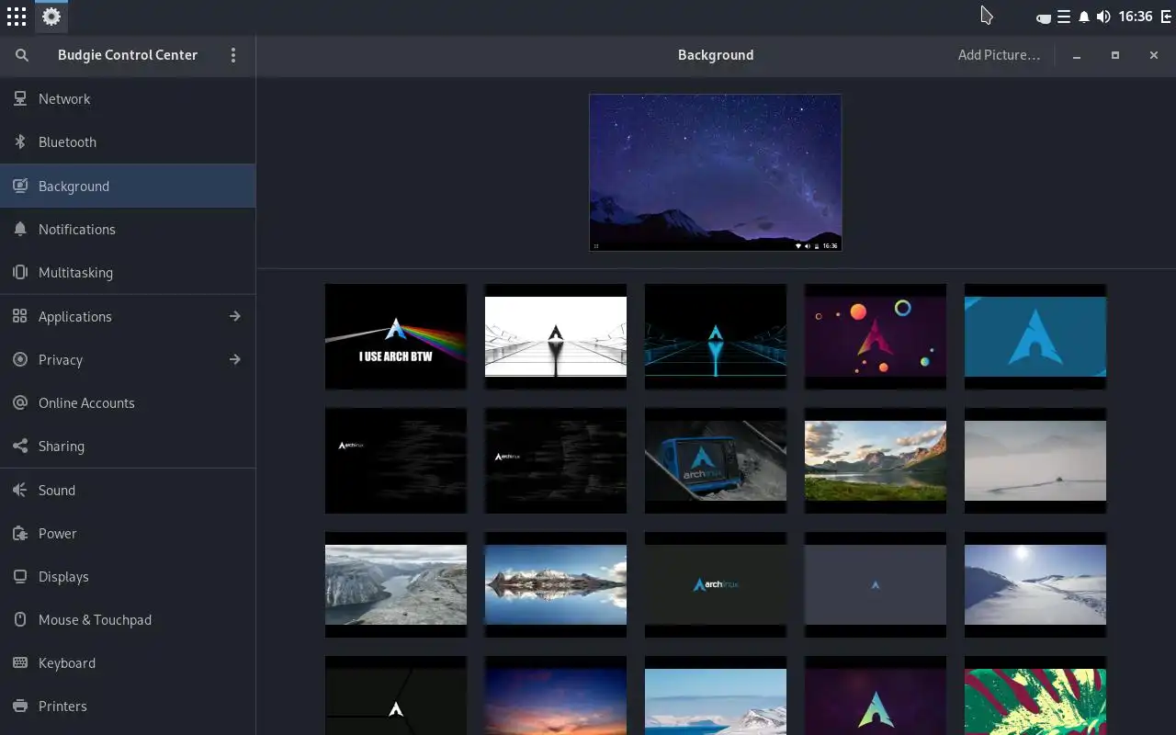Click the Multitasking sidebar icon

(20, 272)
